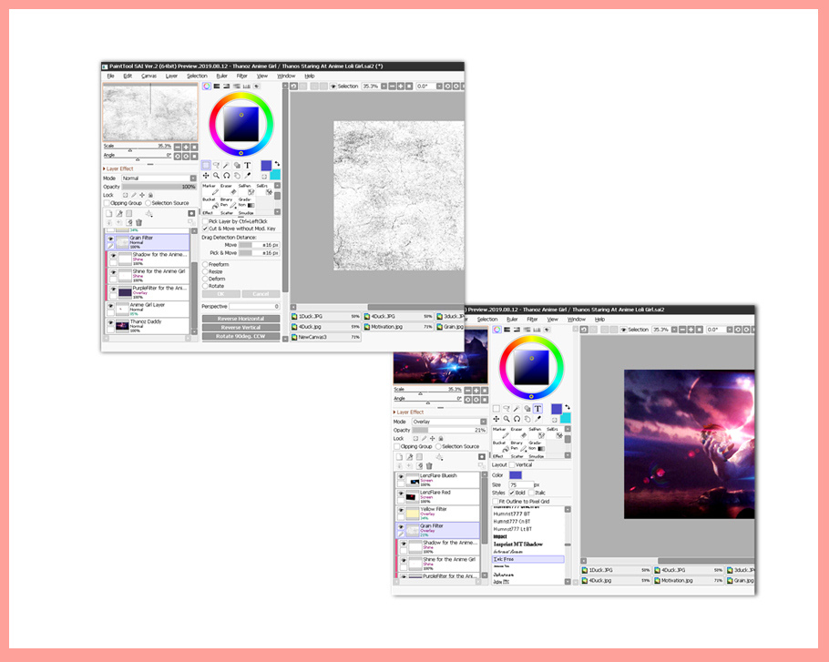Viewport: 829px width, 662px height.
Task: Click the Reverse Vertical button
Action: click(241, 328)
